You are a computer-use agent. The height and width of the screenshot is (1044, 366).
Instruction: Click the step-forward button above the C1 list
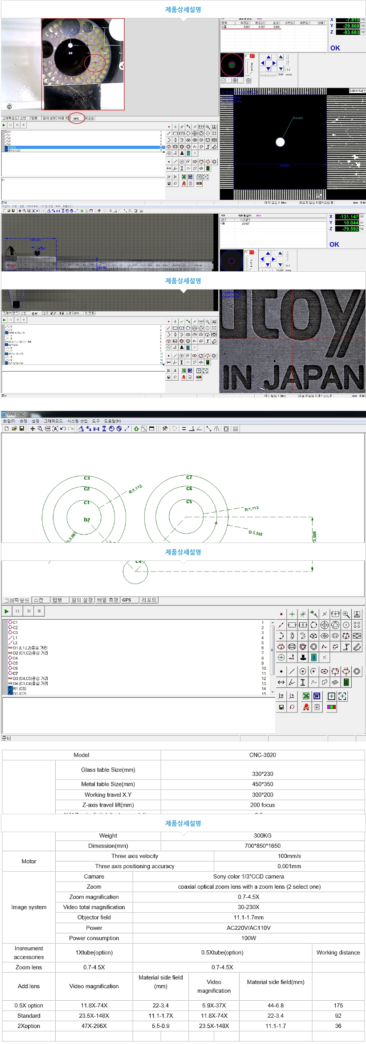pyautogui.click(x=28, y=611)
